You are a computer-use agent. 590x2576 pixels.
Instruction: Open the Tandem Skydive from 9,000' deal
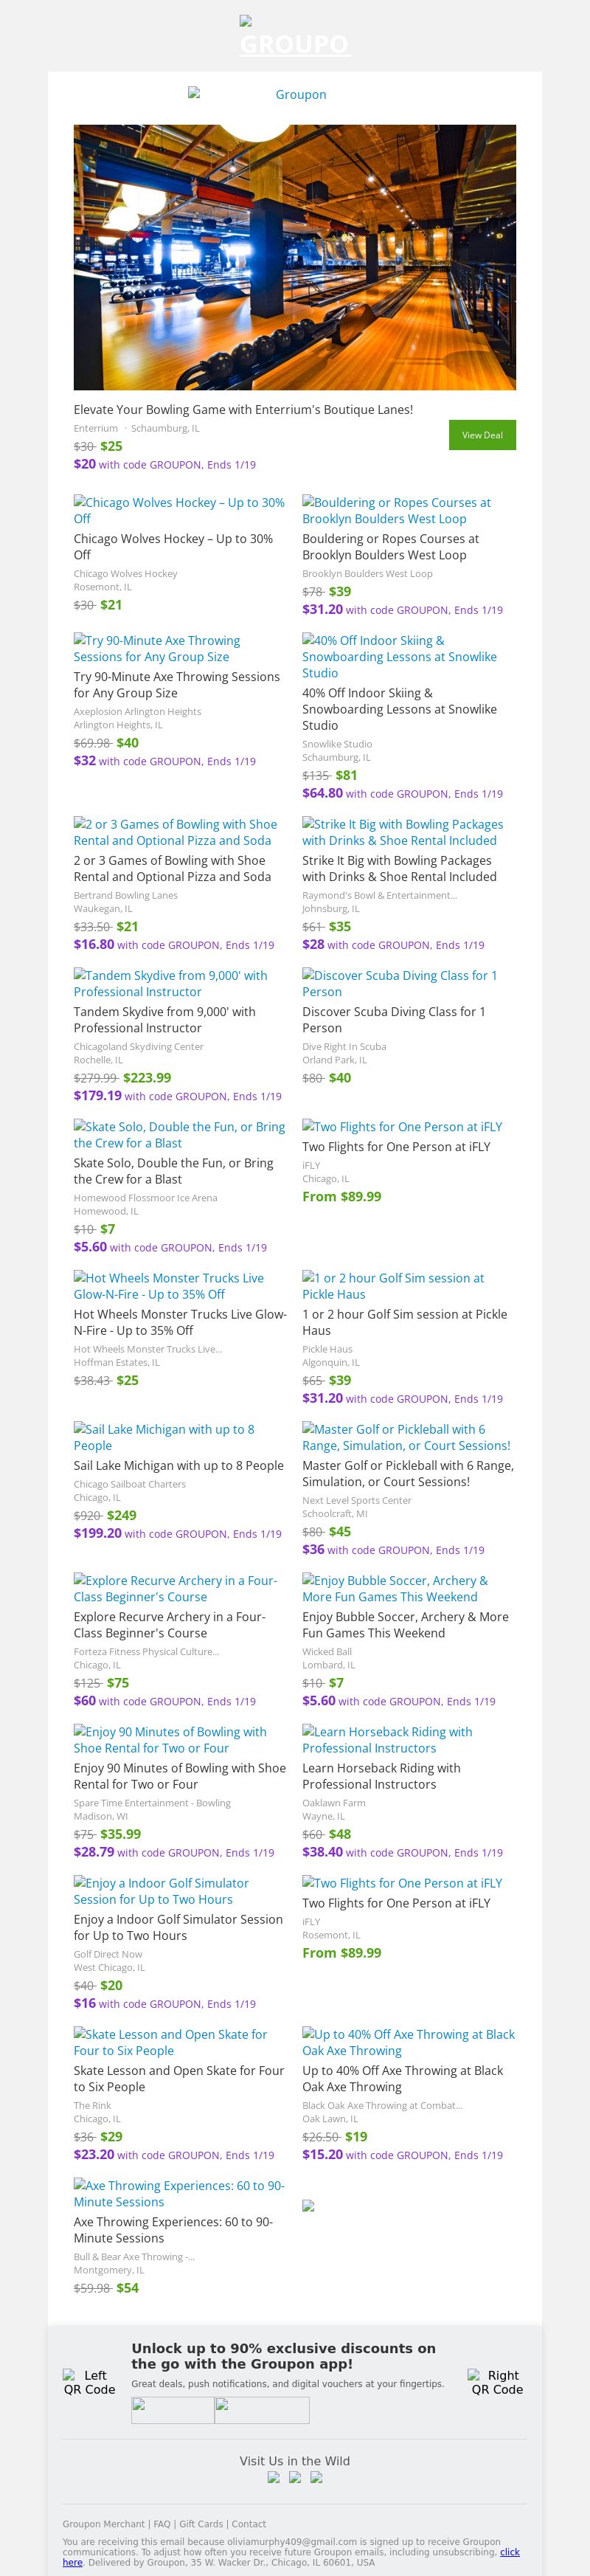tap(170, 983)
